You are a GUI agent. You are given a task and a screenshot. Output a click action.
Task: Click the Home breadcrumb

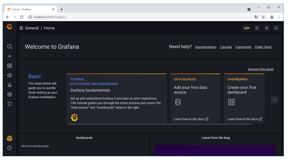pos(49,28)
